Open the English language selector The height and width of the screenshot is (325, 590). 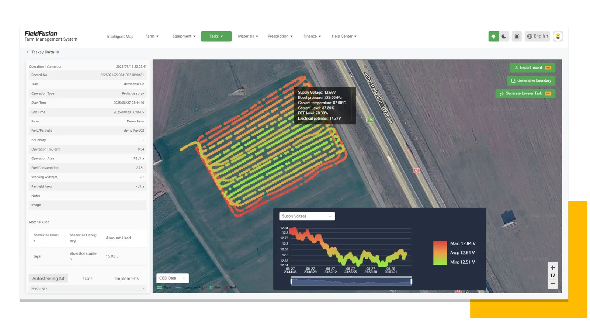(537, 36)
